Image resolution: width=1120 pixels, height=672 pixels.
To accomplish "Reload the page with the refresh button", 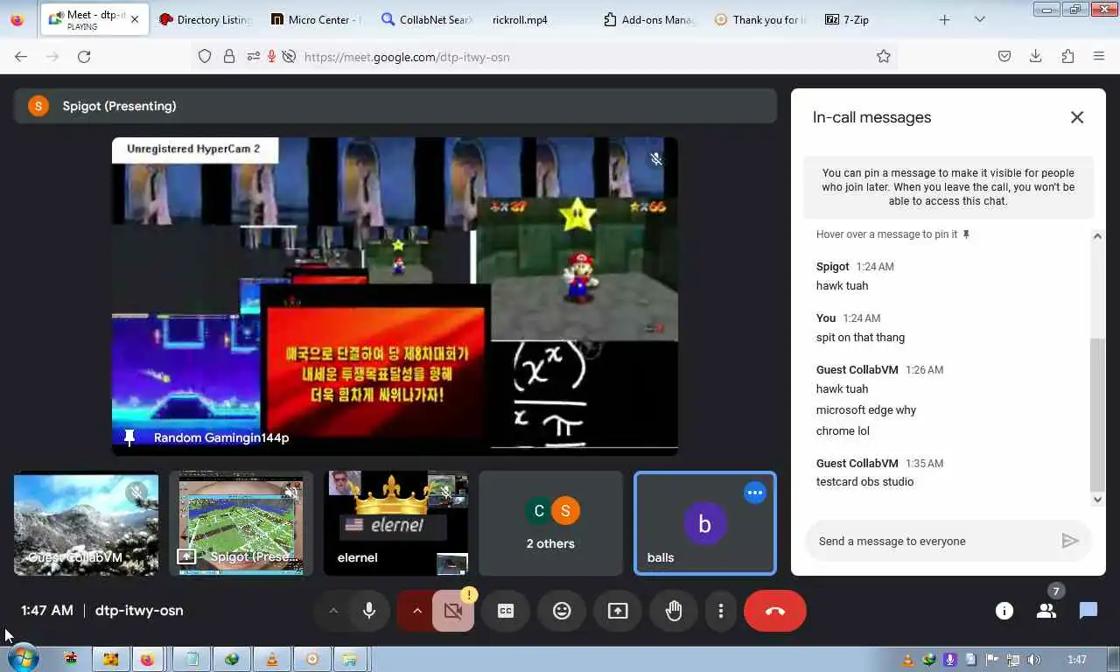I will (84, 56).
